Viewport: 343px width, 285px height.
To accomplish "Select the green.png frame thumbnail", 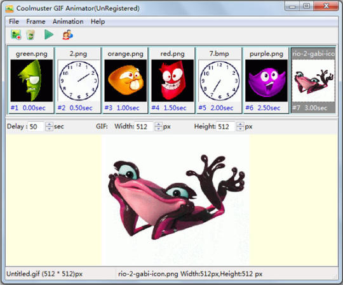I will (32, 81).
